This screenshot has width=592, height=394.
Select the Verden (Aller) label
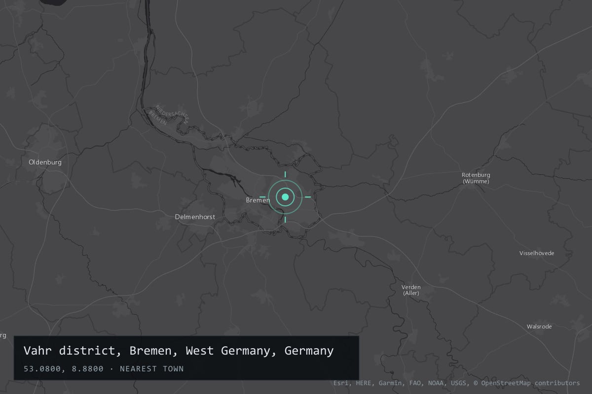pyautogui.click(x=411, y=290)
